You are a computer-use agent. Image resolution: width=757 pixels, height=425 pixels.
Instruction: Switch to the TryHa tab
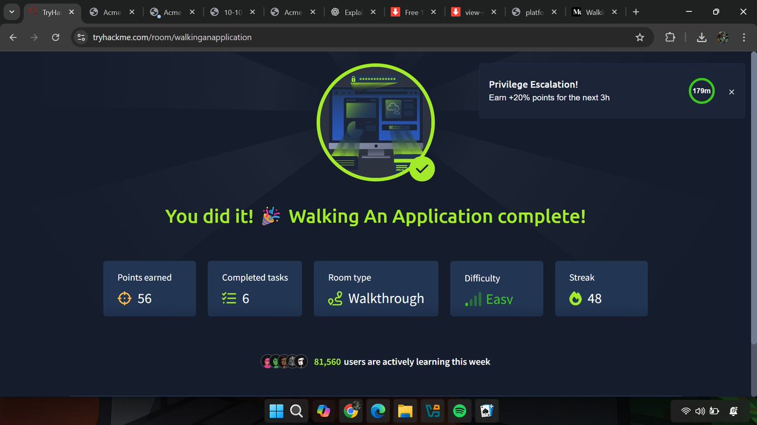53,12
